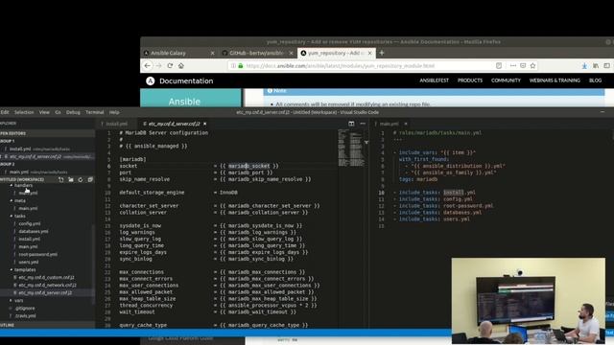
Task: Open root-password.yml in tasks folder
Action: (x=37, y=255)
